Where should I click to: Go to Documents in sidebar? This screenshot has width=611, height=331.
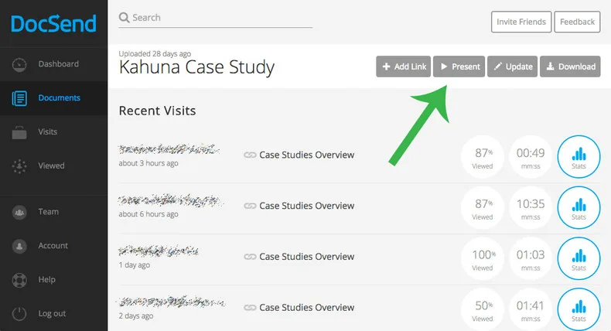[60, 98]
